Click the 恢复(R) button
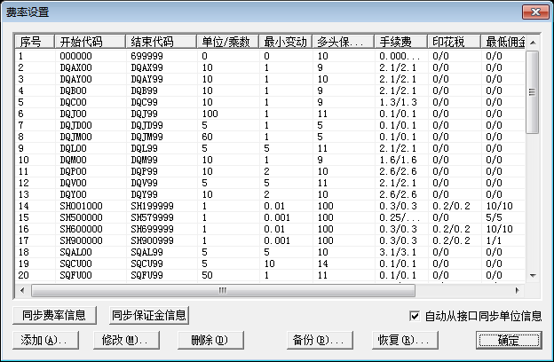Screen dimensions: 554x362 405,340
